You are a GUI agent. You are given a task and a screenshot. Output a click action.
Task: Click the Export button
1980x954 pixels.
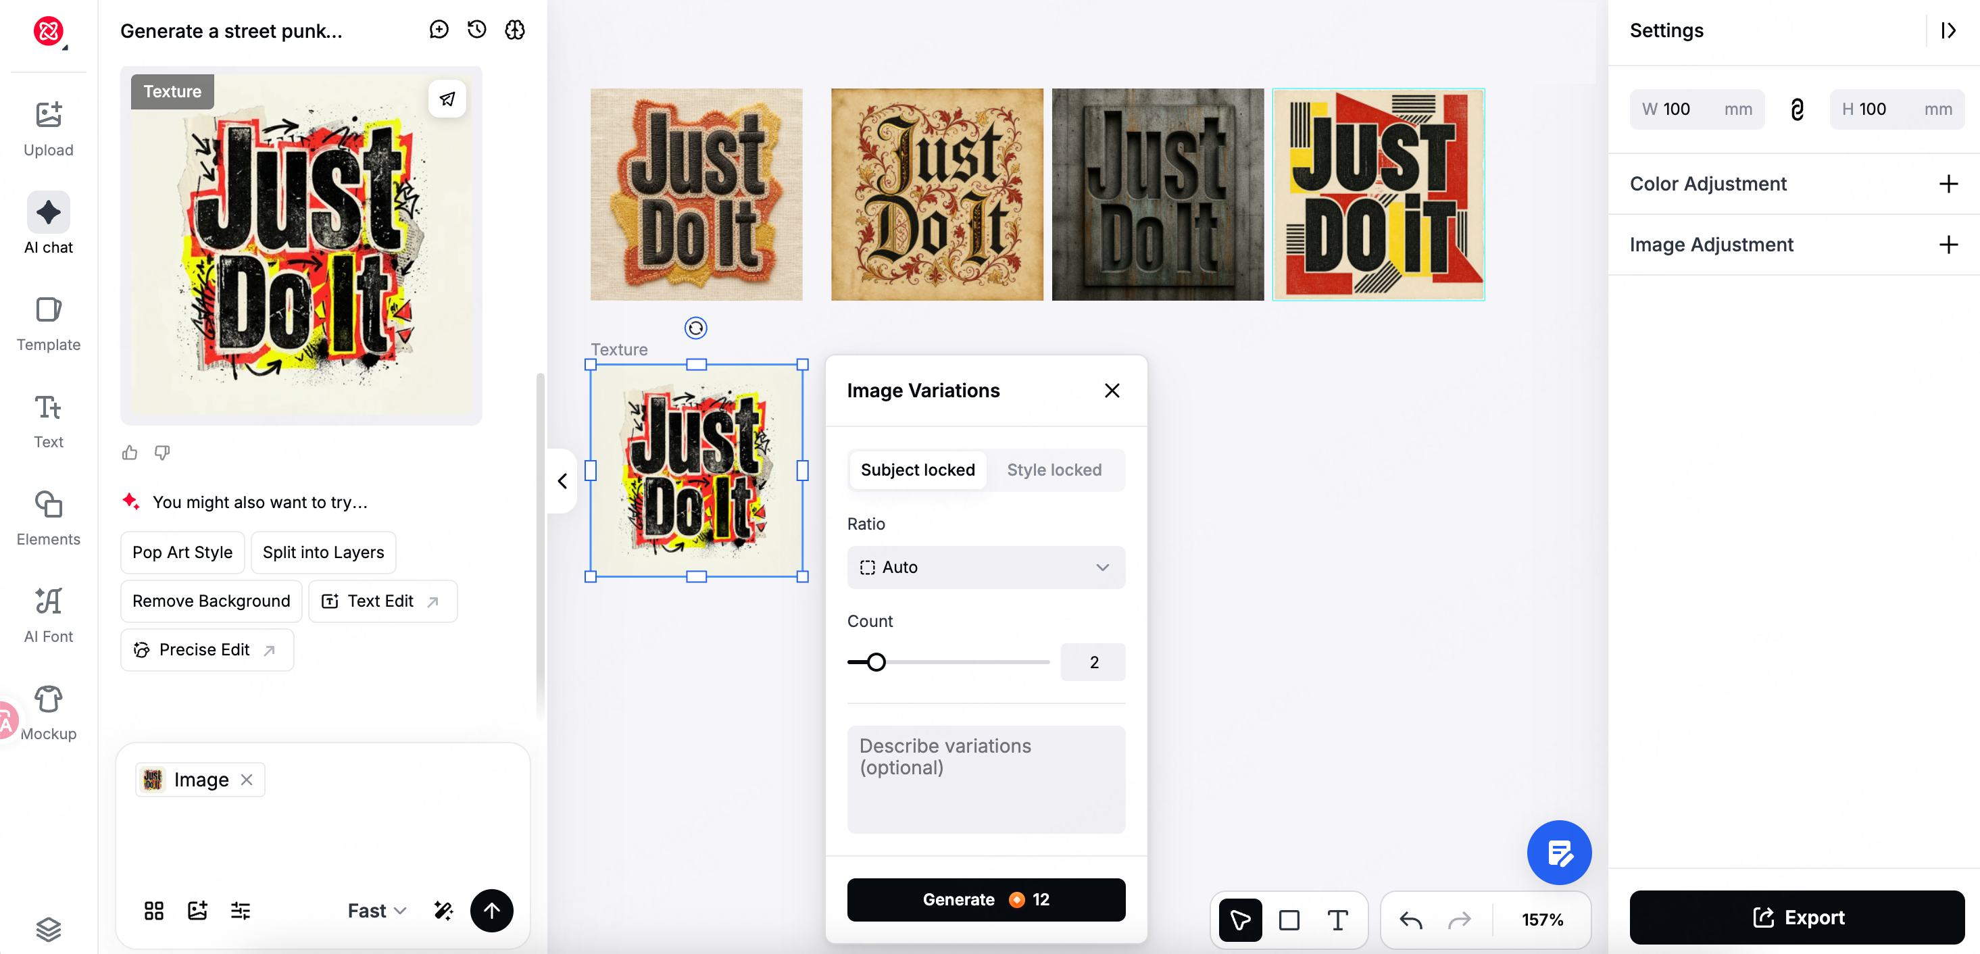tap(1797, 917)
